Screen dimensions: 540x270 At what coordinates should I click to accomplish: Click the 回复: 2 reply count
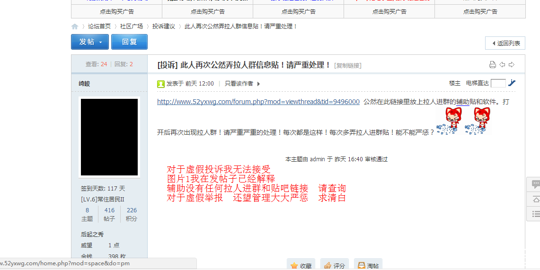(124, 64)
